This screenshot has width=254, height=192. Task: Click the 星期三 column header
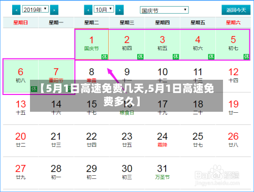[x=127, y=22]
